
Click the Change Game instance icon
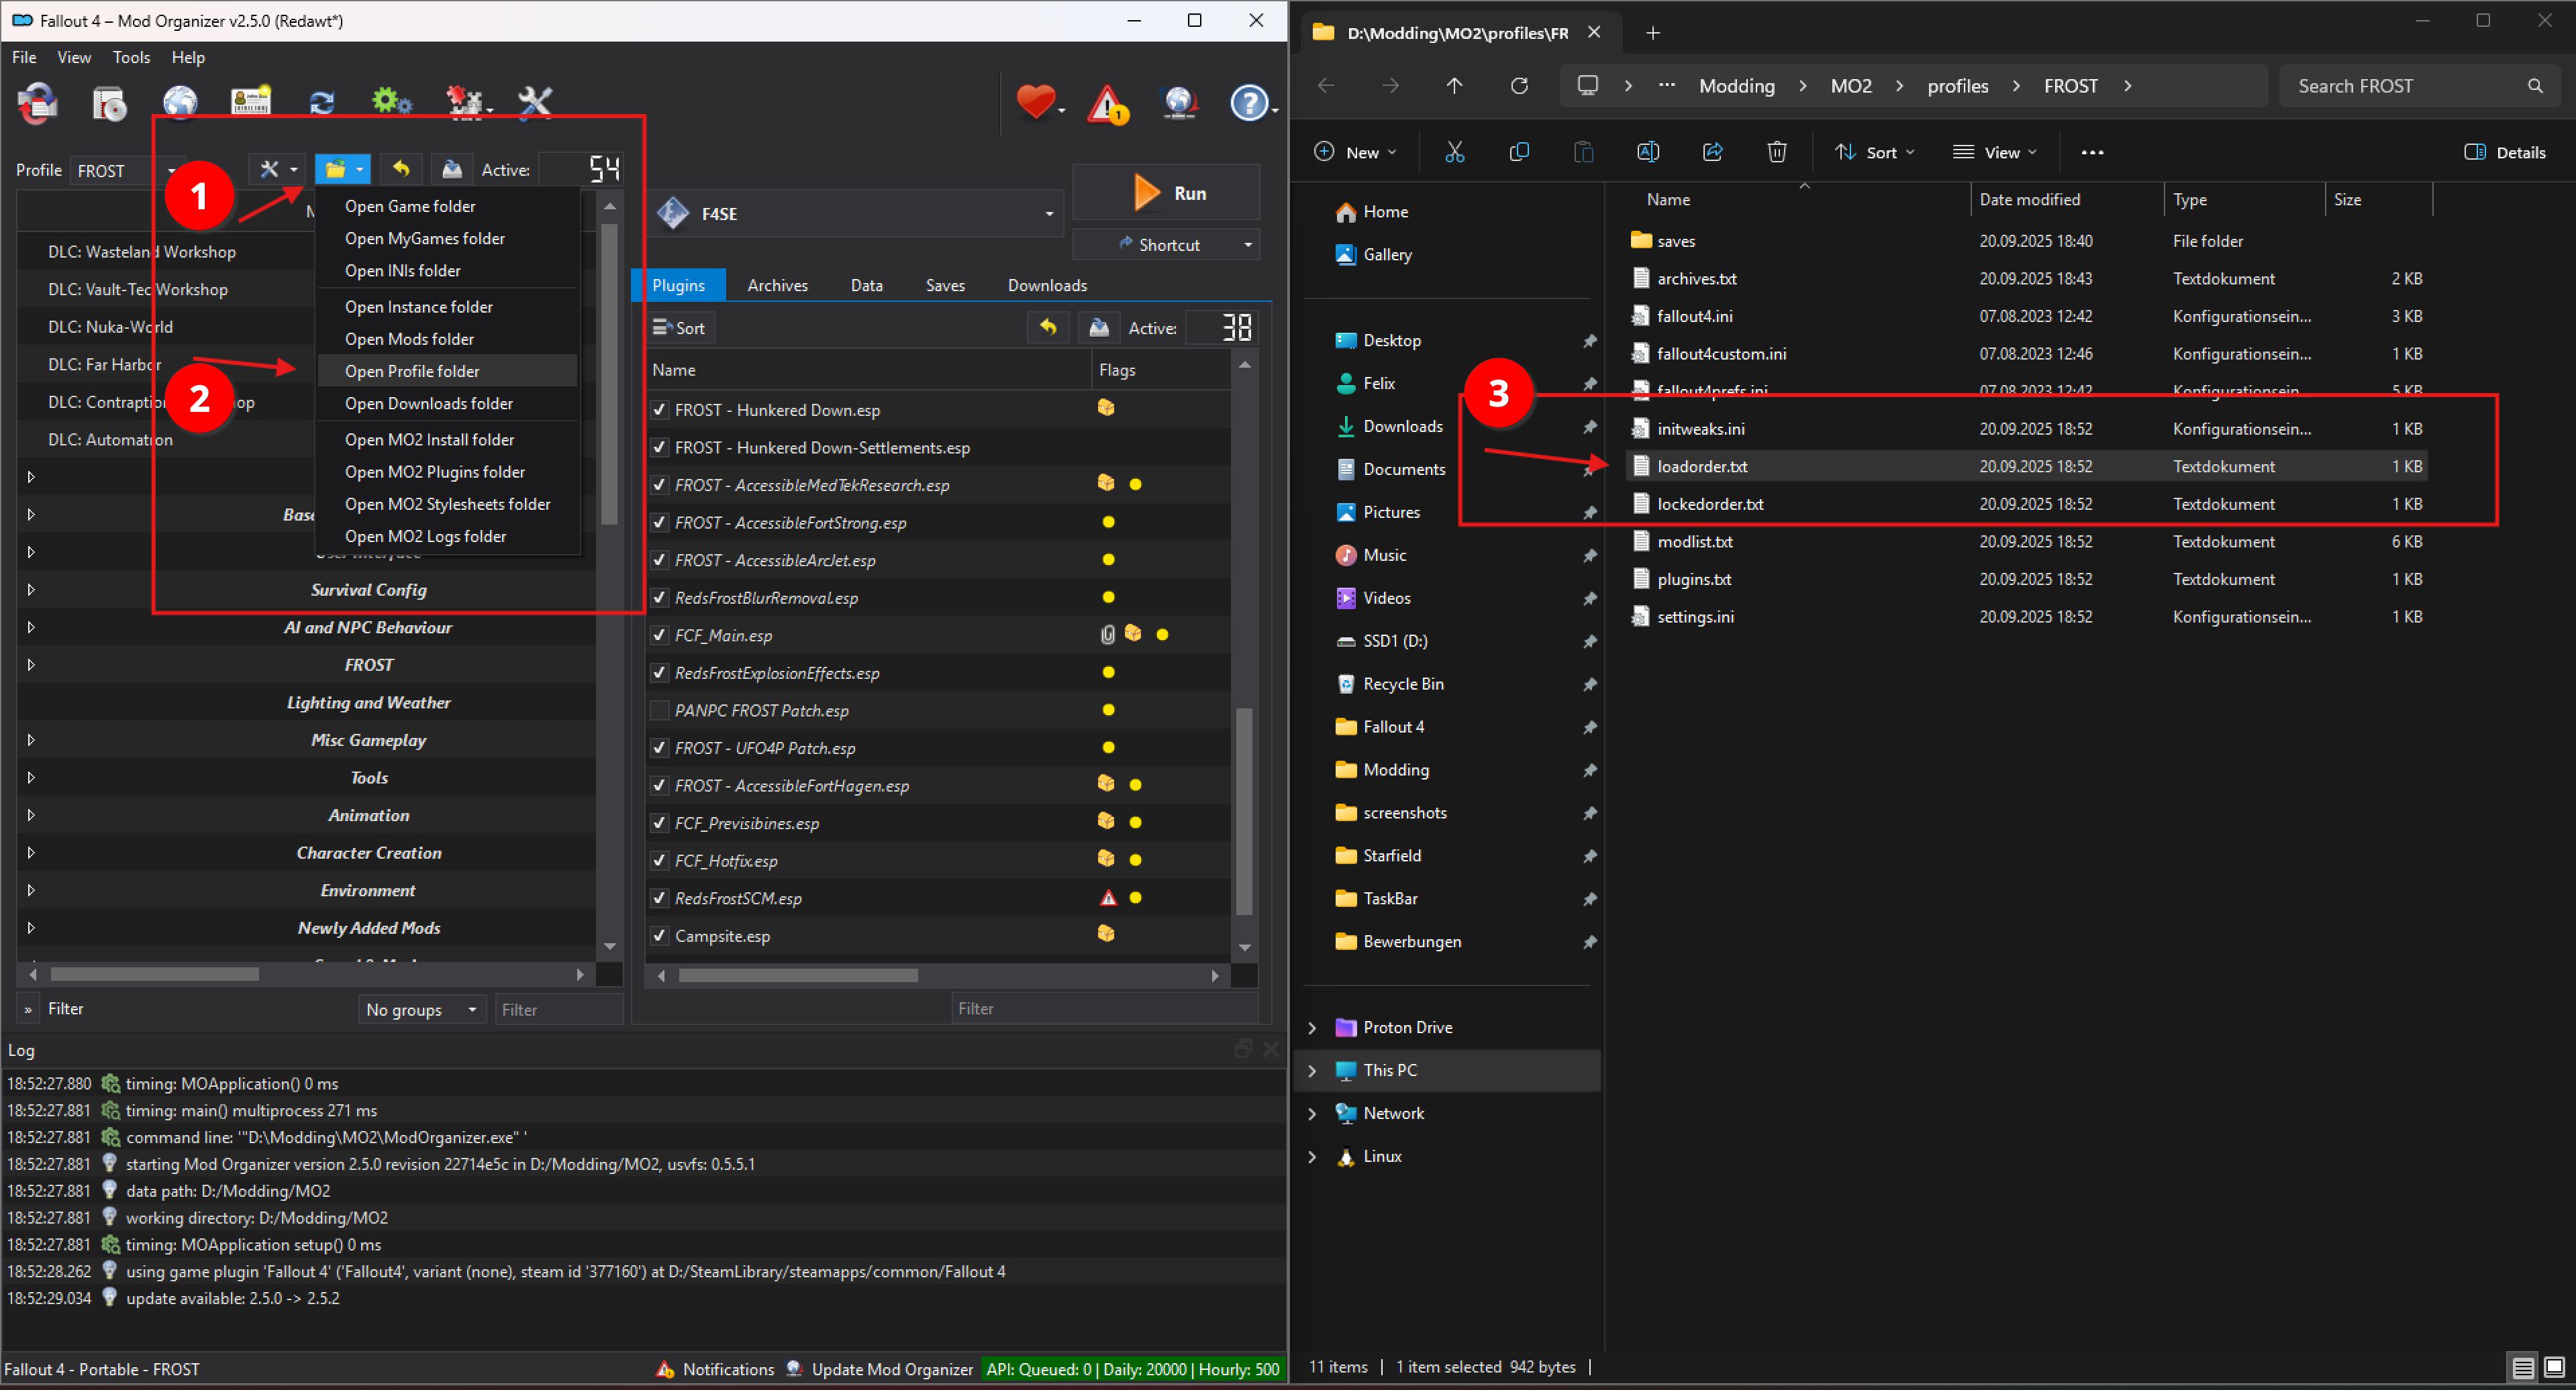[38, 102]
